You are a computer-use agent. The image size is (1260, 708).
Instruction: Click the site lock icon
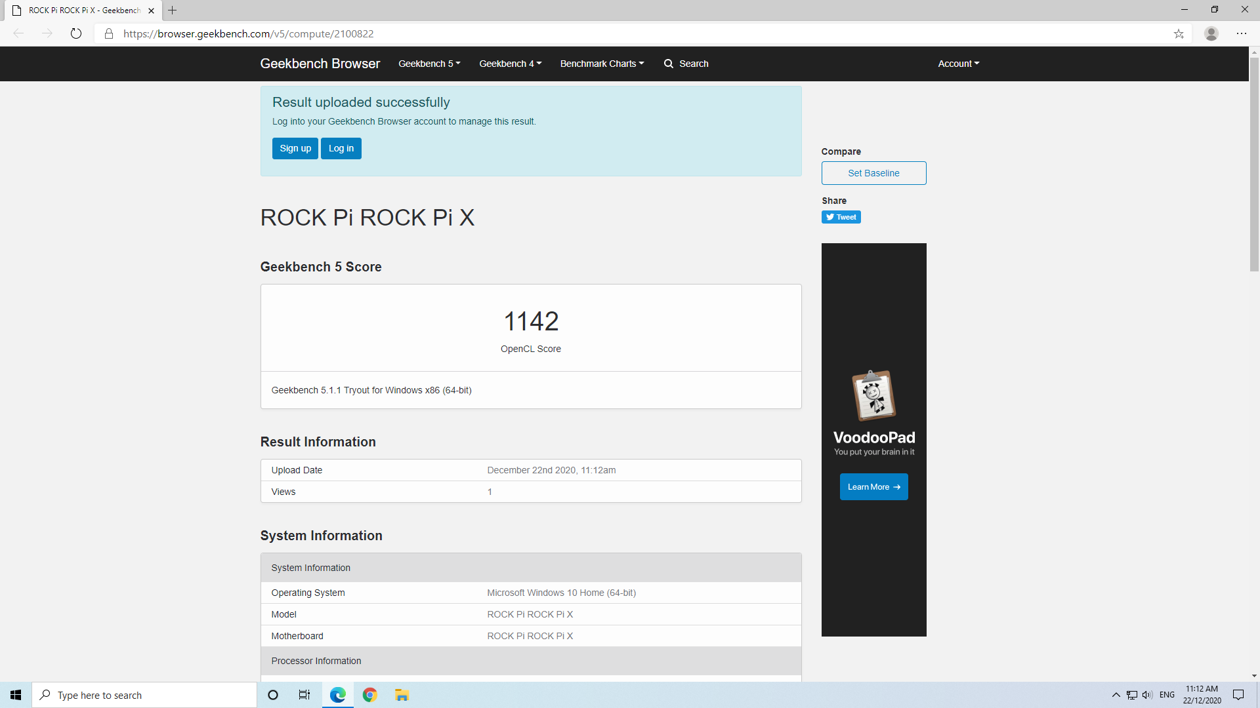pyautogui.click(x=109, y=33)
